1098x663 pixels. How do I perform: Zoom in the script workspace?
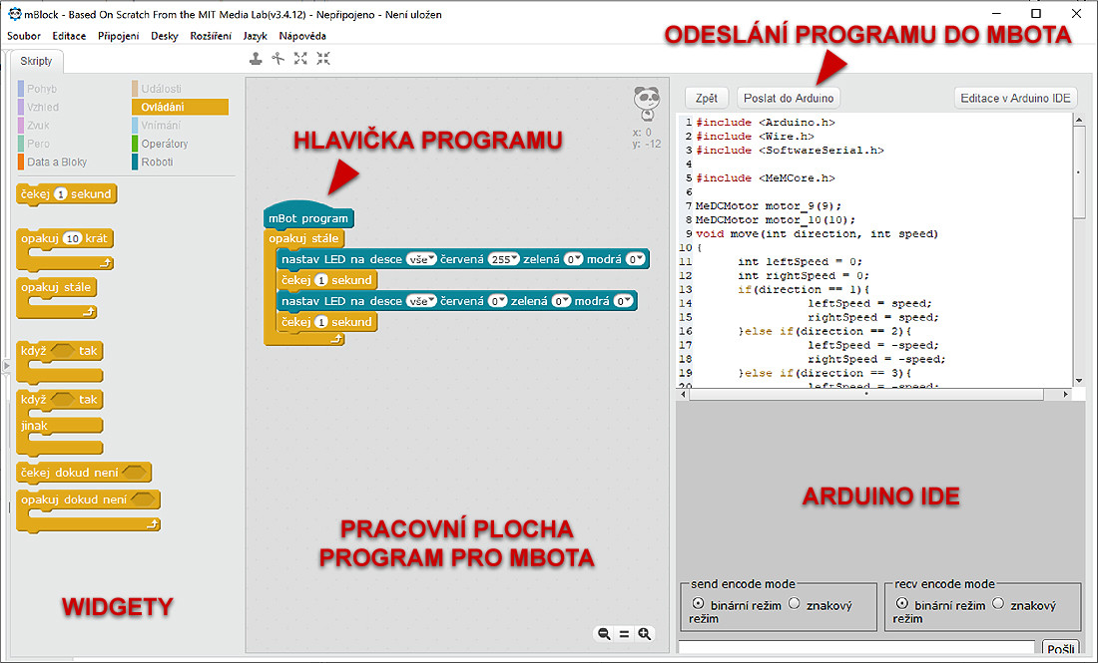[x=644, y=634]
